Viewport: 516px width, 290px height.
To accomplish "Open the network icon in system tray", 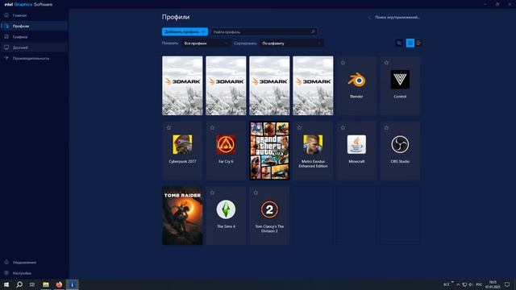I will click(x=464, y=284).
